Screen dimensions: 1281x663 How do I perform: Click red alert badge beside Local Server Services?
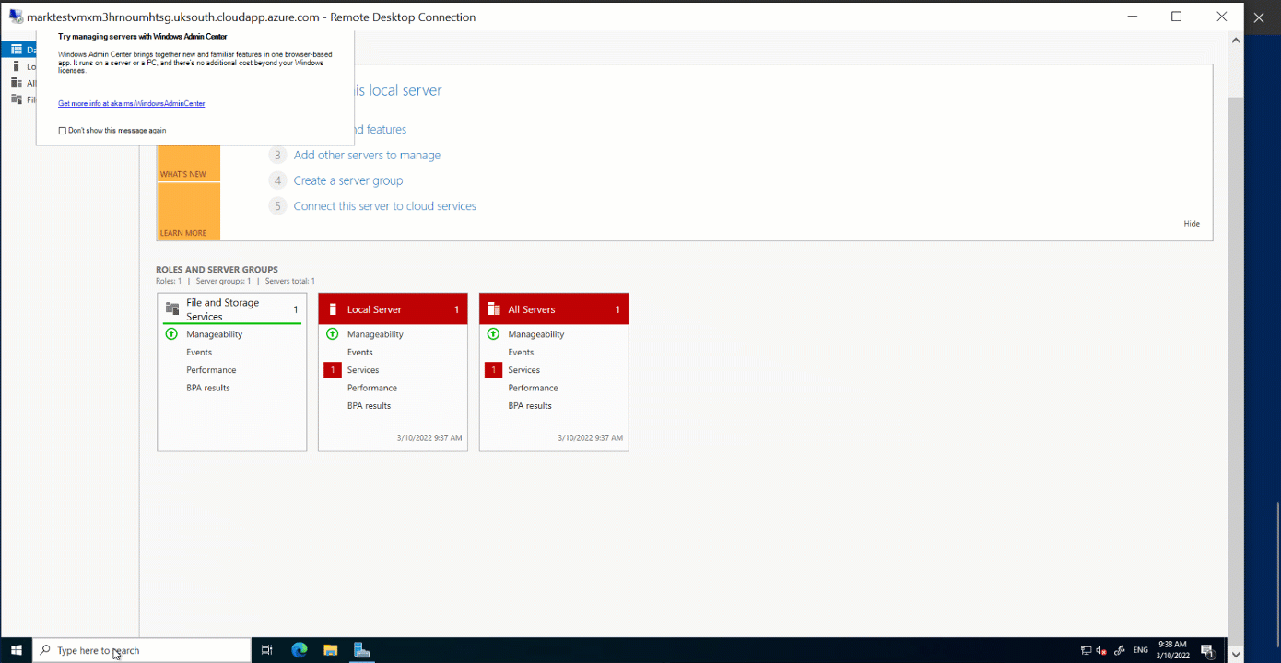pos(333,370)
